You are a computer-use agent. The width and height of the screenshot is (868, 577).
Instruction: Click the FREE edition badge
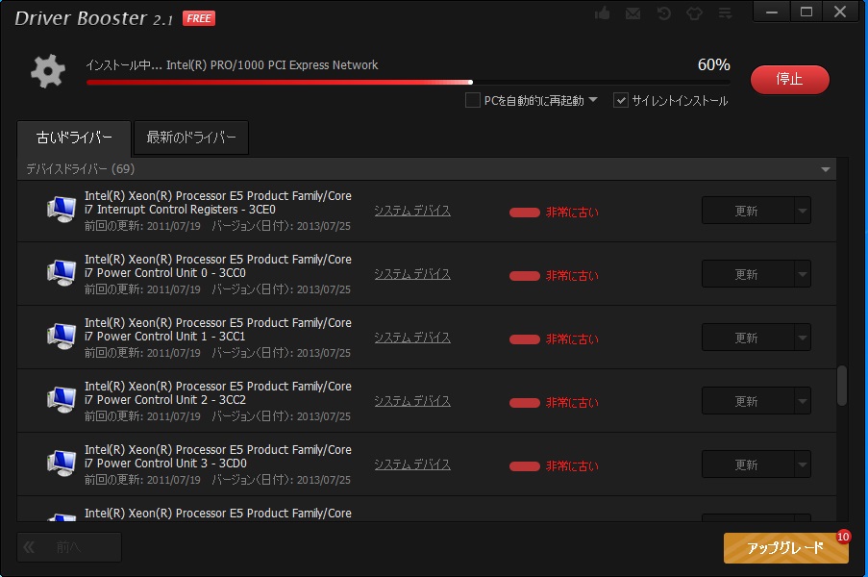199,18
